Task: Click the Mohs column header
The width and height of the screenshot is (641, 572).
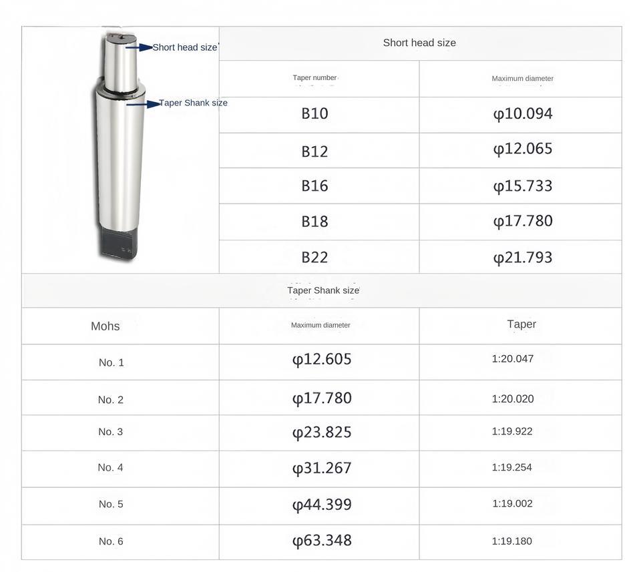Action: 105,326
